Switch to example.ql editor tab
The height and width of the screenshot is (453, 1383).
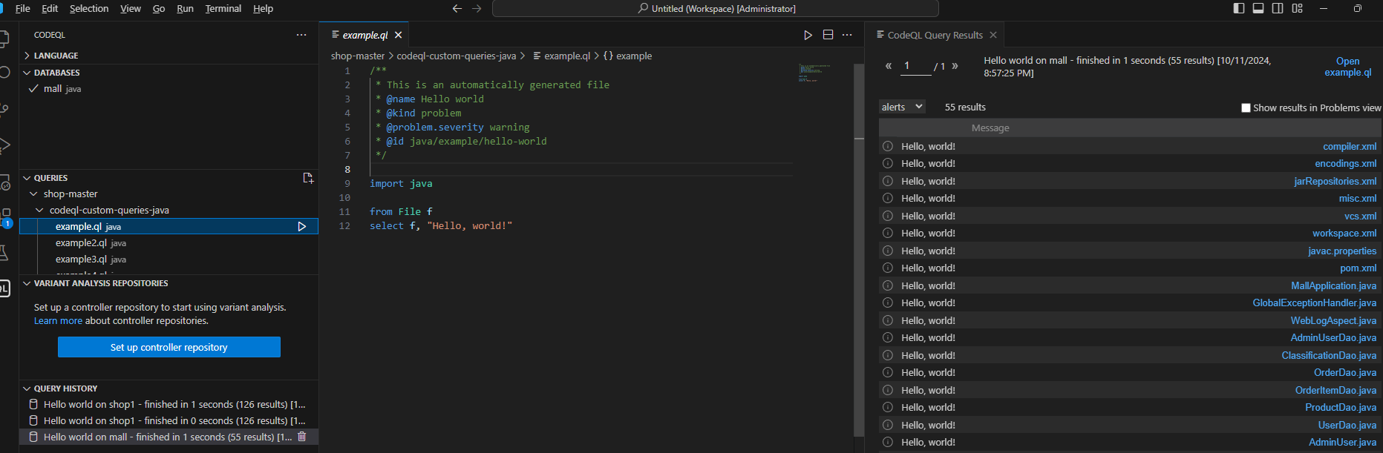364,35
